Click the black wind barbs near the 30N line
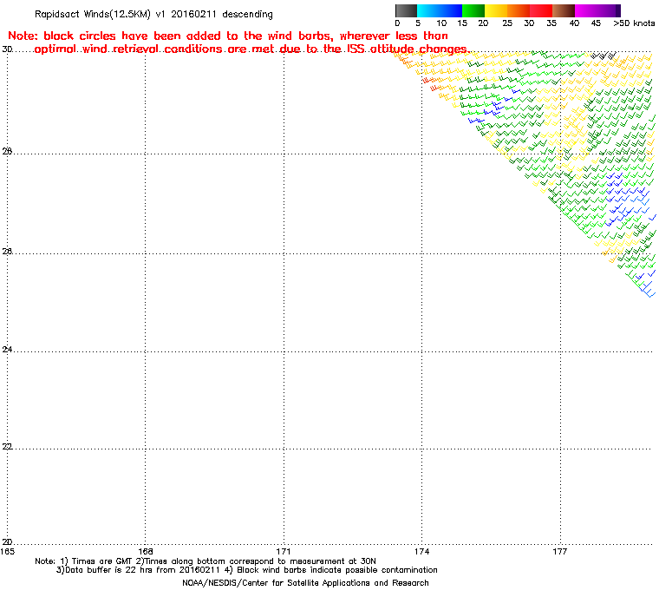Image resolution: width=659 pixels, height=597 pixels. click(604, 56)
